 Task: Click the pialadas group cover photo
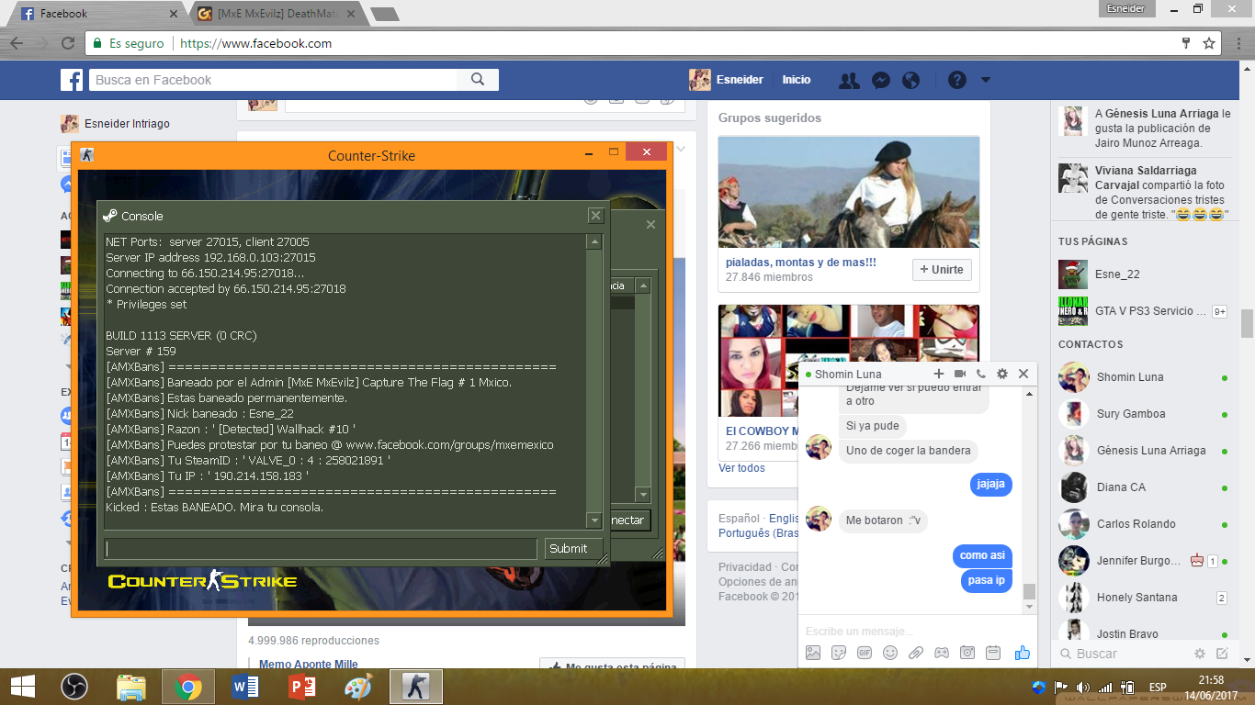click(x=849, y=192)
